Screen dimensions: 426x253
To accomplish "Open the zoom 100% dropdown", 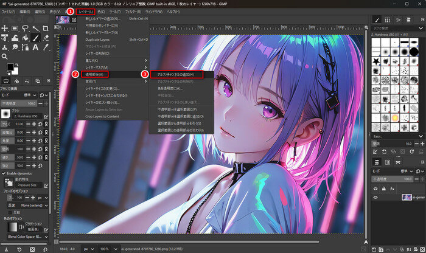I will [108, 249].
